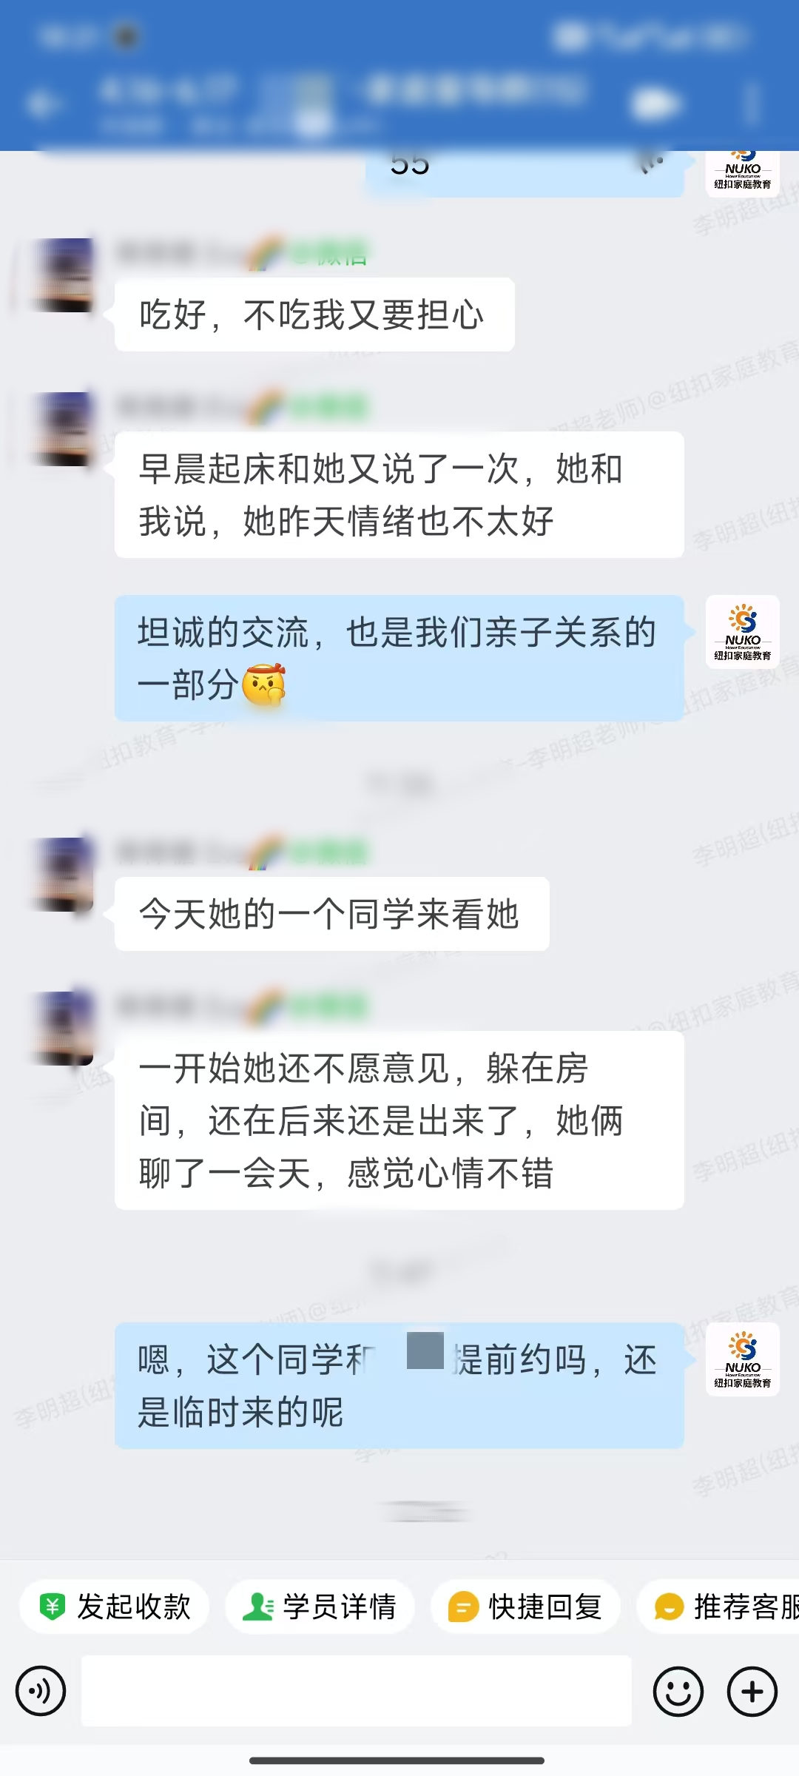Focus the message text input field
Image resolution: width=799 pixels, height=1776 pixels.
(357, 1691)
